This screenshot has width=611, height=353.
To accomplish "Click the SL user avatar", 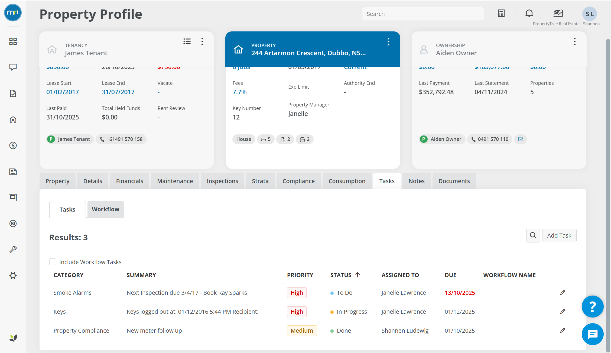I will (590, 14).
